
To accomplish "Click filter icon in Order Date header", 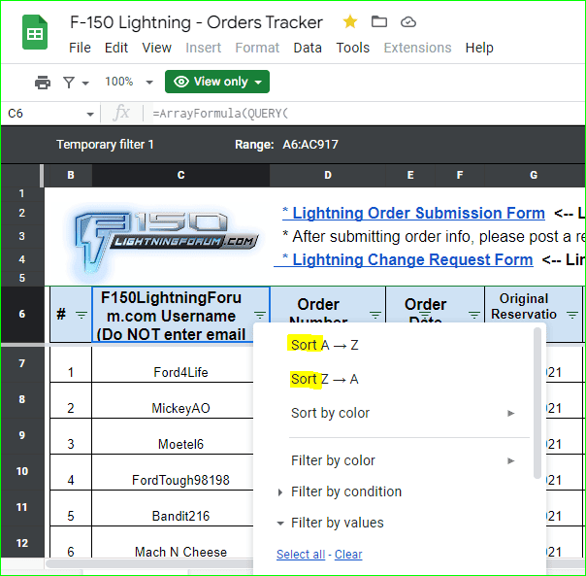I will click(x=473, y=315).
